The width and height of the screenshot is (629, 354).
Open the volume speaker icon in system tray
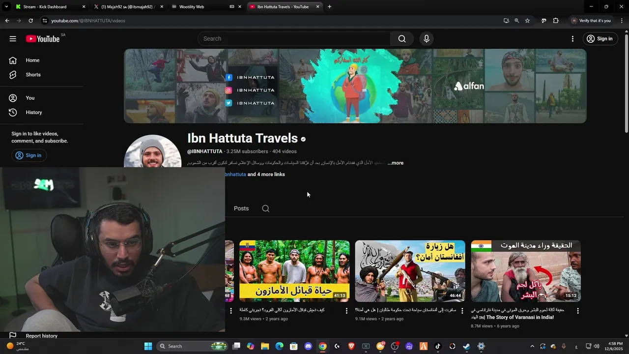pos(597,346)
